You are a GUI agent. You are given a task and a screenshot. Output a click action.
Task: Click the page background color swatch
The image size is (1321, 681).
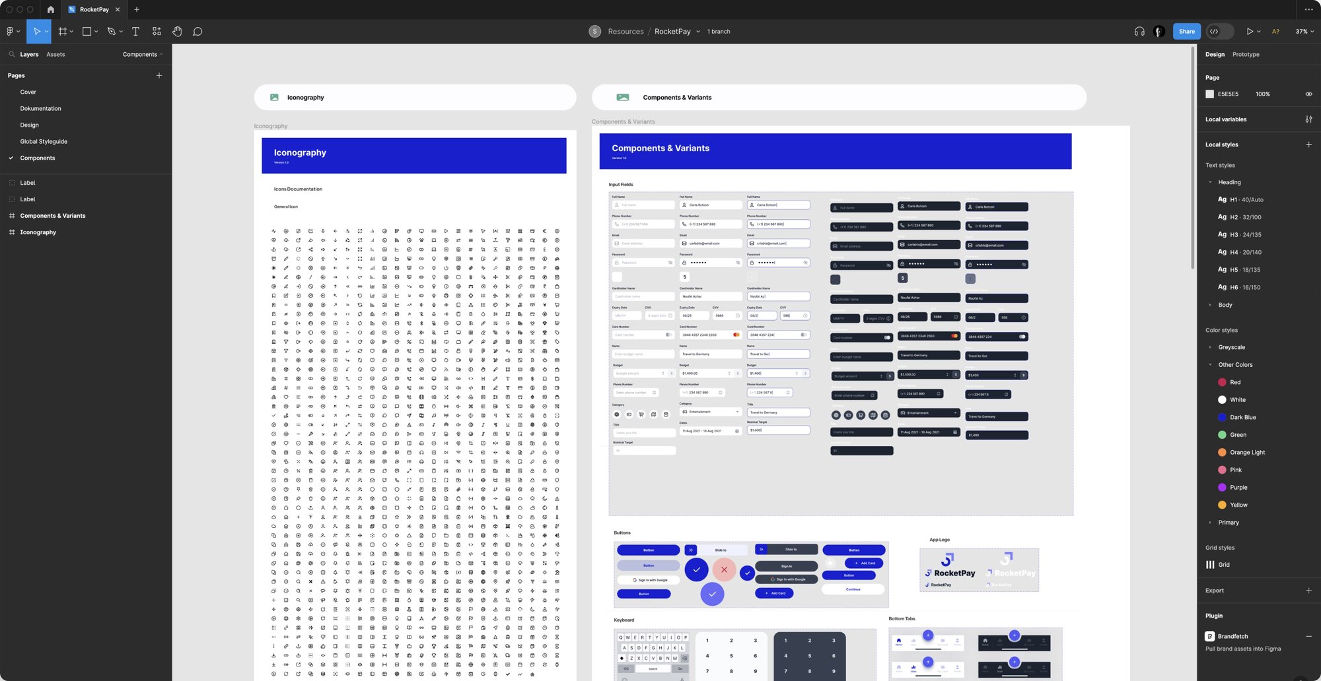coord(1209,94)
